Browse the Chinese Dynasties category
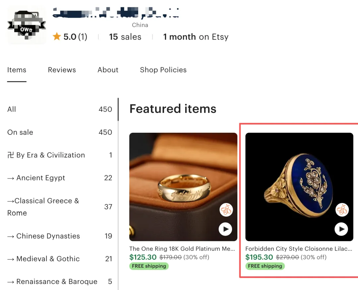Viewport: 358px width, 290px height. (x=43, y=236)
